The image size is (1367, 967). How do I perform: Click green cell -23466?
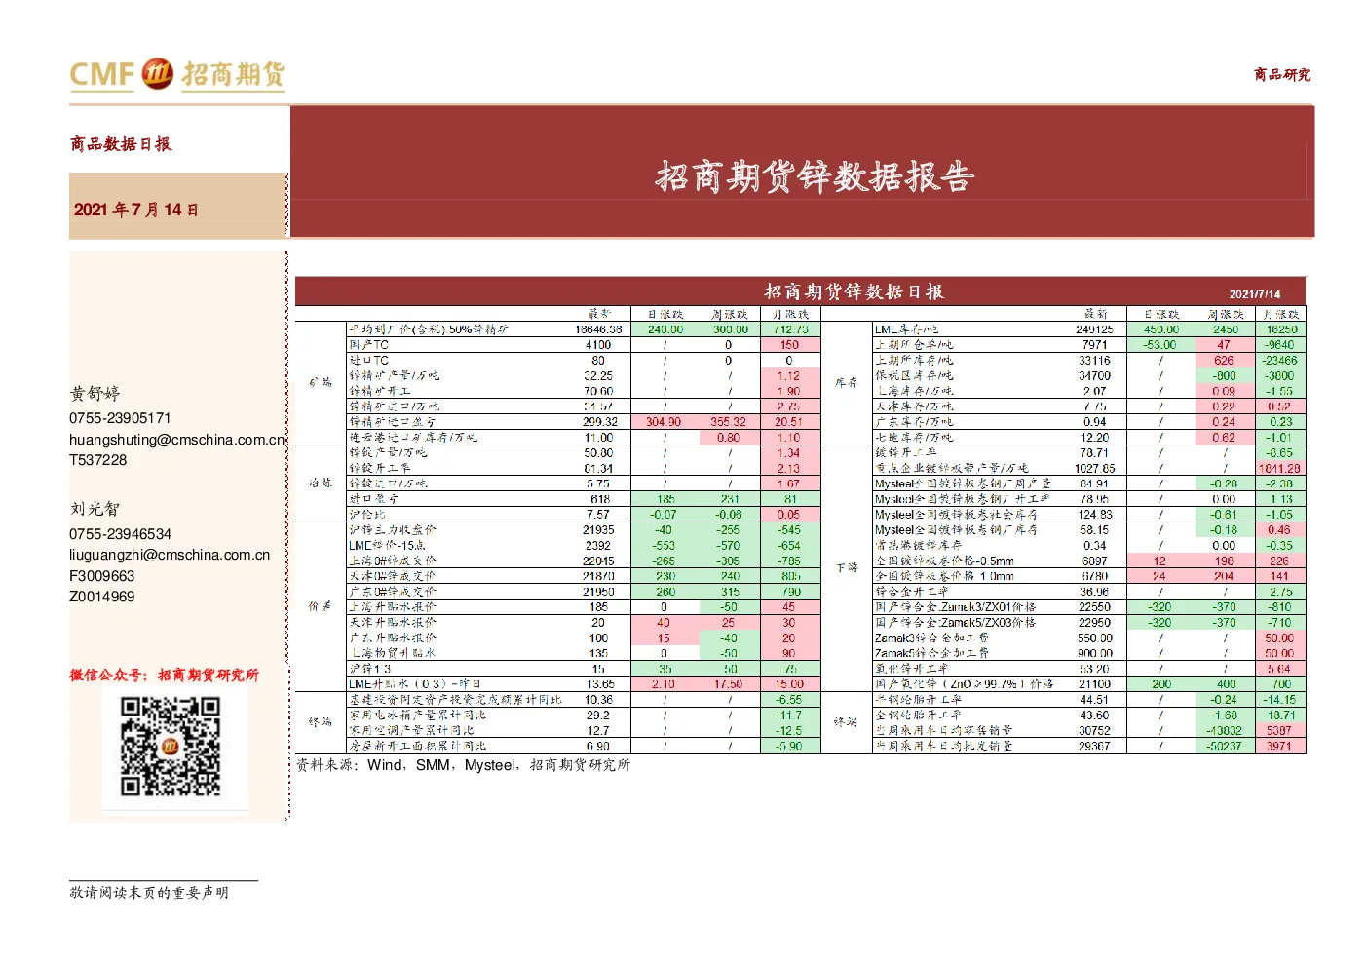(1279, 361)
